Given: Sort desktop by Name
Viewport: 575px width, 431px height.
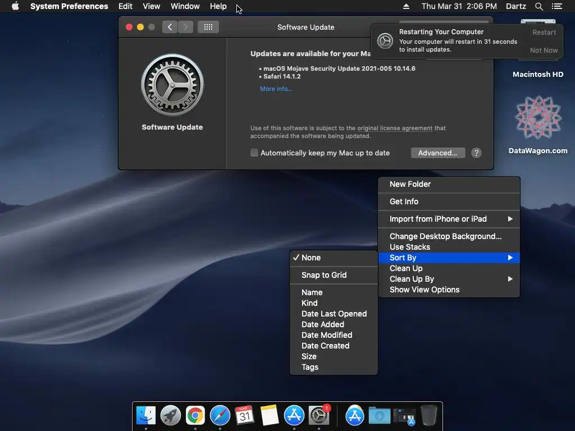Looking at the screenshot, I should [334, 292].
